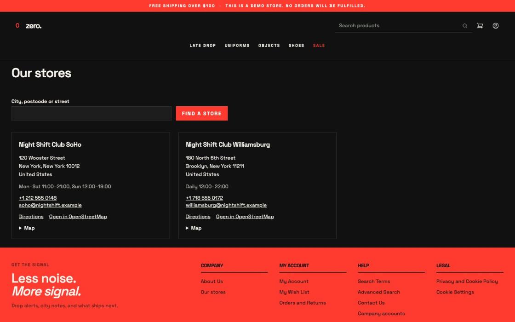The width and height of the screenshot is (515, 322).
Task: Go to the Shoes category
Action: pos(297,46)
